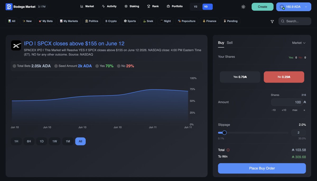Filter by Night category

pyautogui.click(x=165, y=21)
